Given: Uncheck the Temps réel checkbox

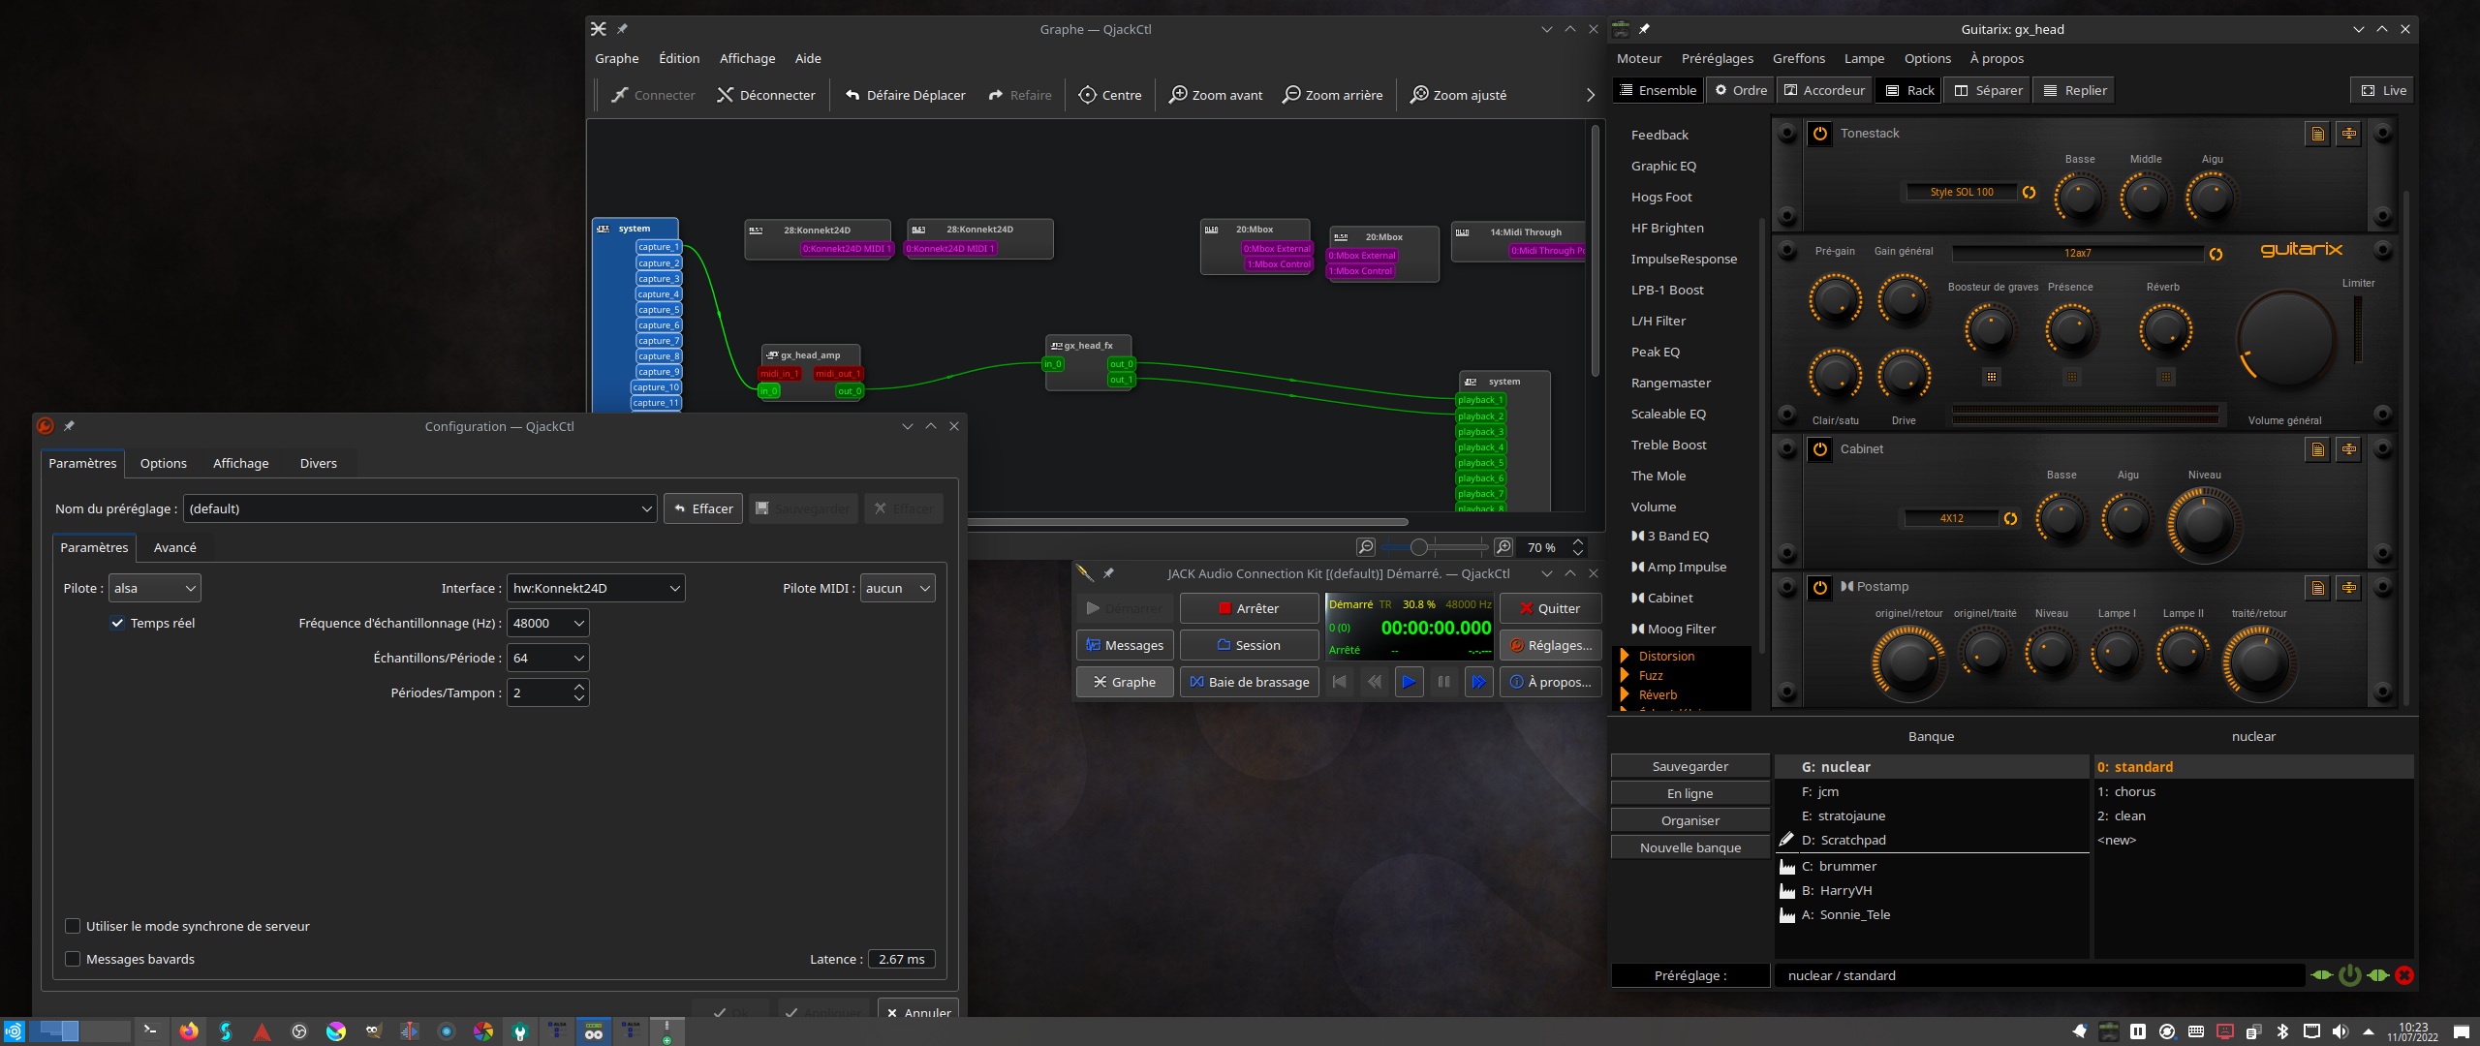Looking at the screenshot, I should [x=118, y=623].
